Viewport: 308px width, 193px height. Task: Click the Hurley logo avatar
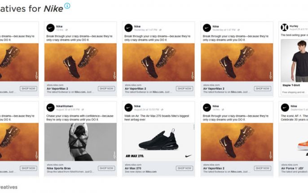285,27
